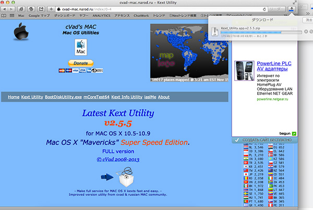This screenshot has width=313, height=210.
Task: Click the JP 2,219 row in flag counter
Action: click(254, 174)
